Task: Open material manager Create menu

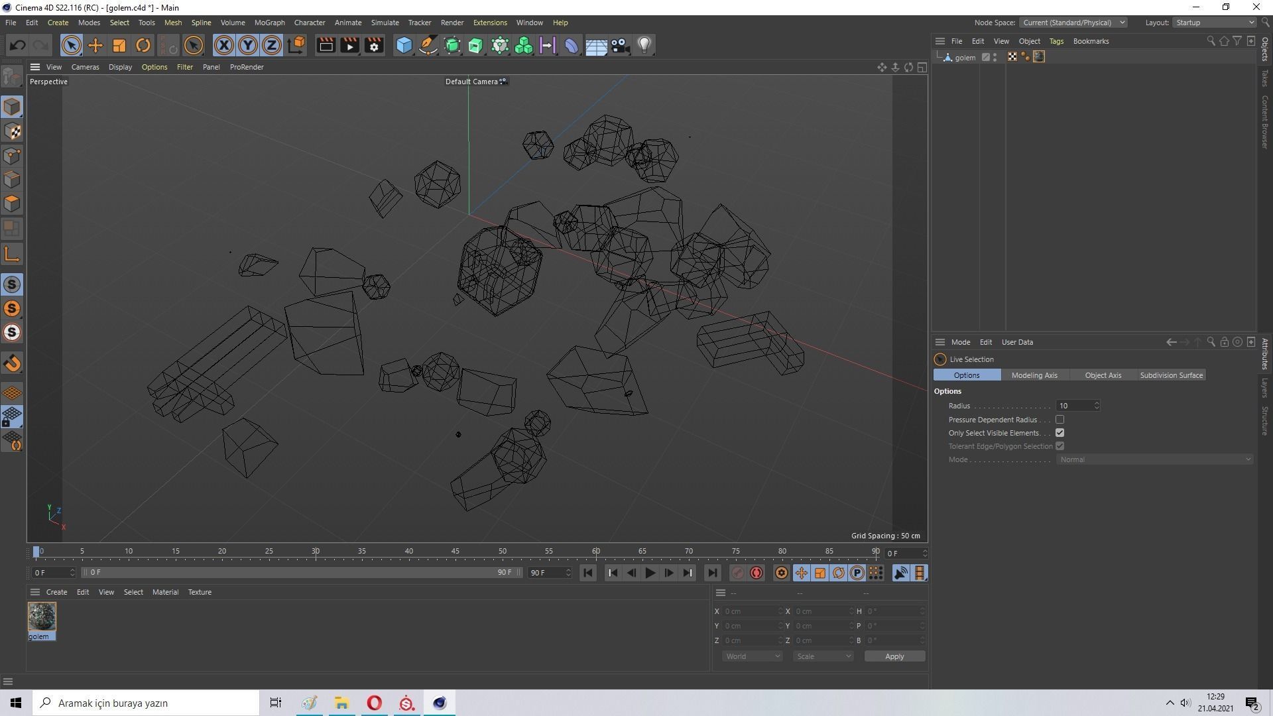Action: pyautogui.click(x=56, y=592)
